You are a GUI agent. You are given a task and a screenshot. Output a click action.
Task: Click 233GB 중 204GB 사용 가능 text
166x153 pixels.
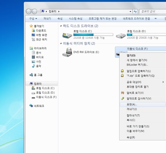pyautogui.click(x=142, y=38)
